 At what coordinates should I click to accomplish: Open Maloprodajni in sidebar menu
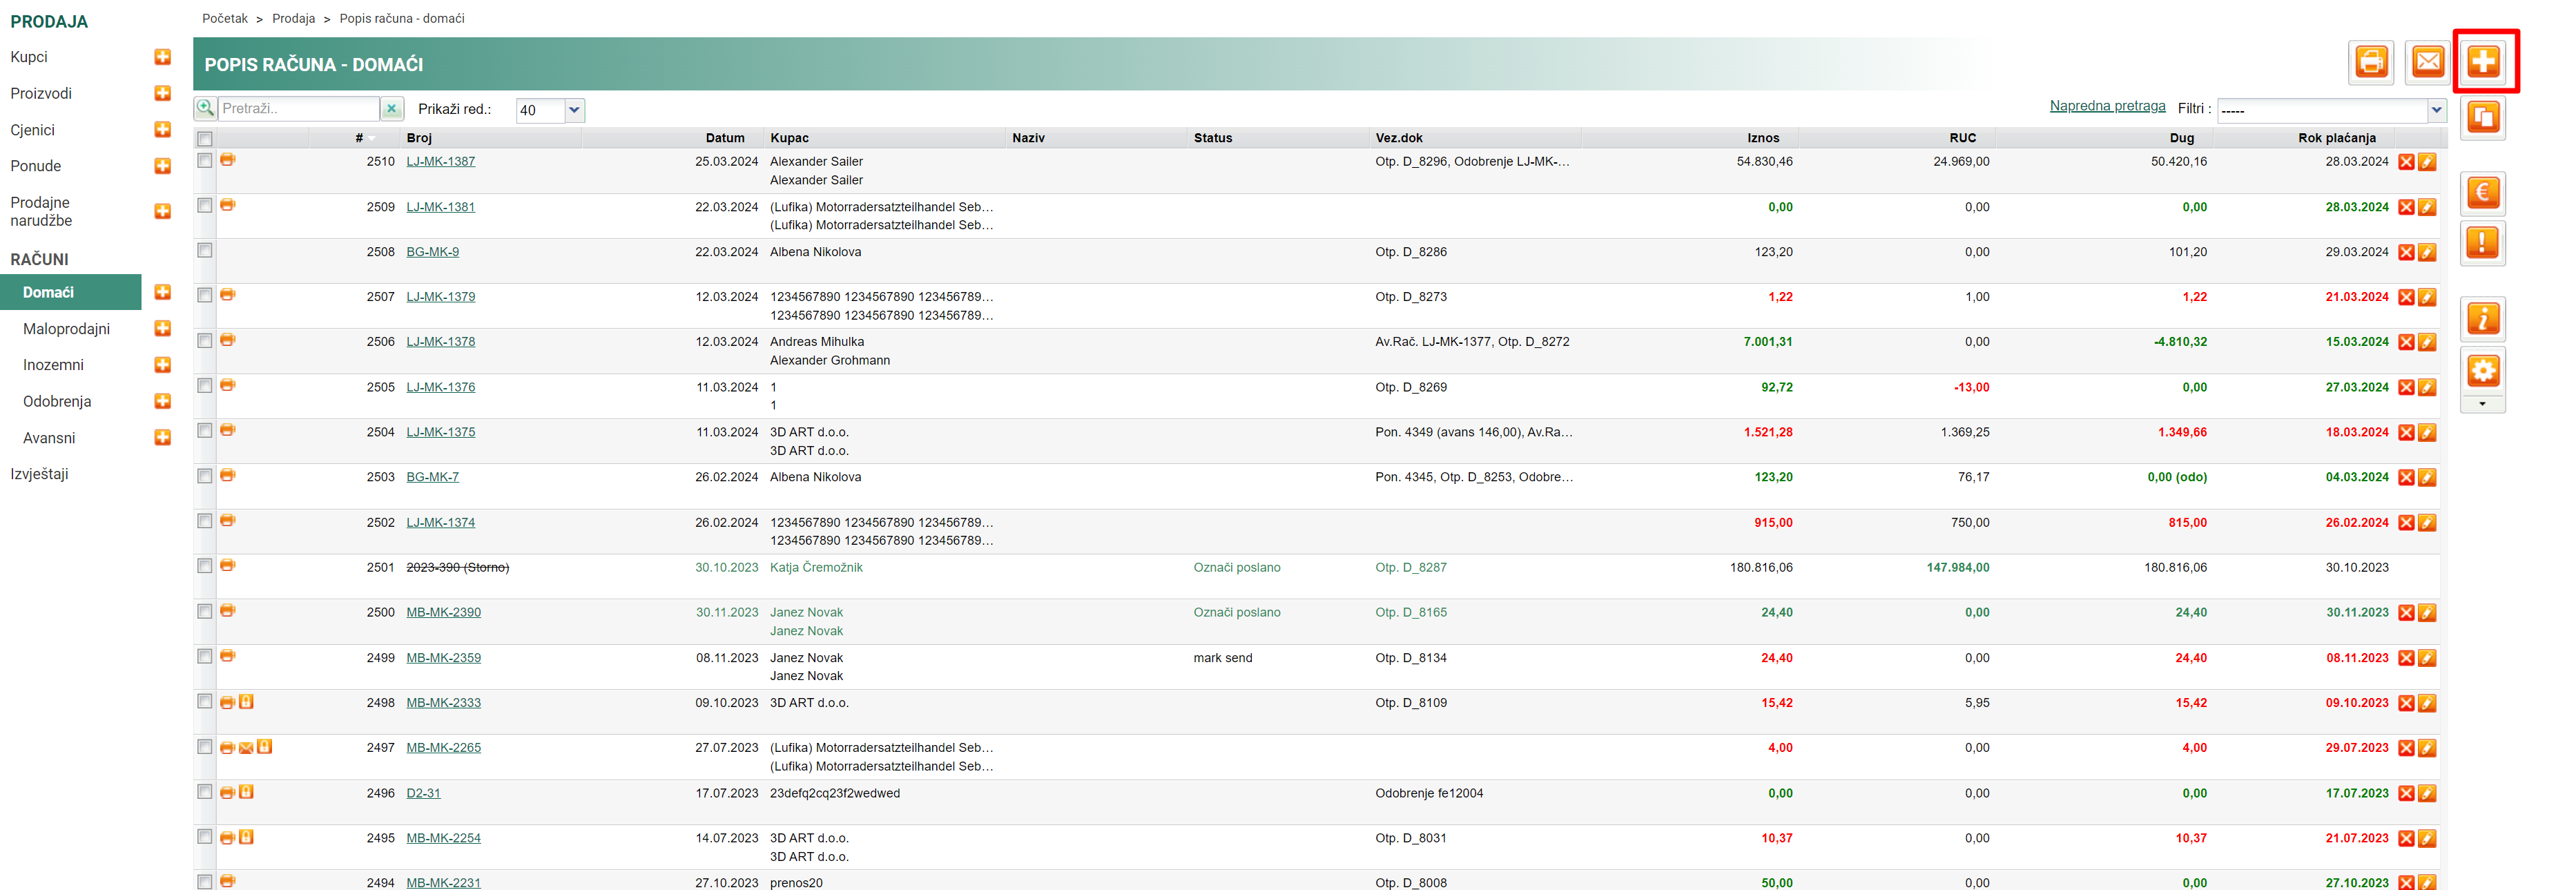[x=66, y=329]
